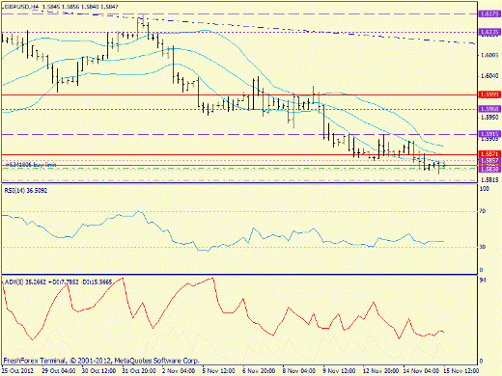Click the 1.5950 price axis value
Image resolution: width=502 pixels, height=376 pixels.
point(489,118)
